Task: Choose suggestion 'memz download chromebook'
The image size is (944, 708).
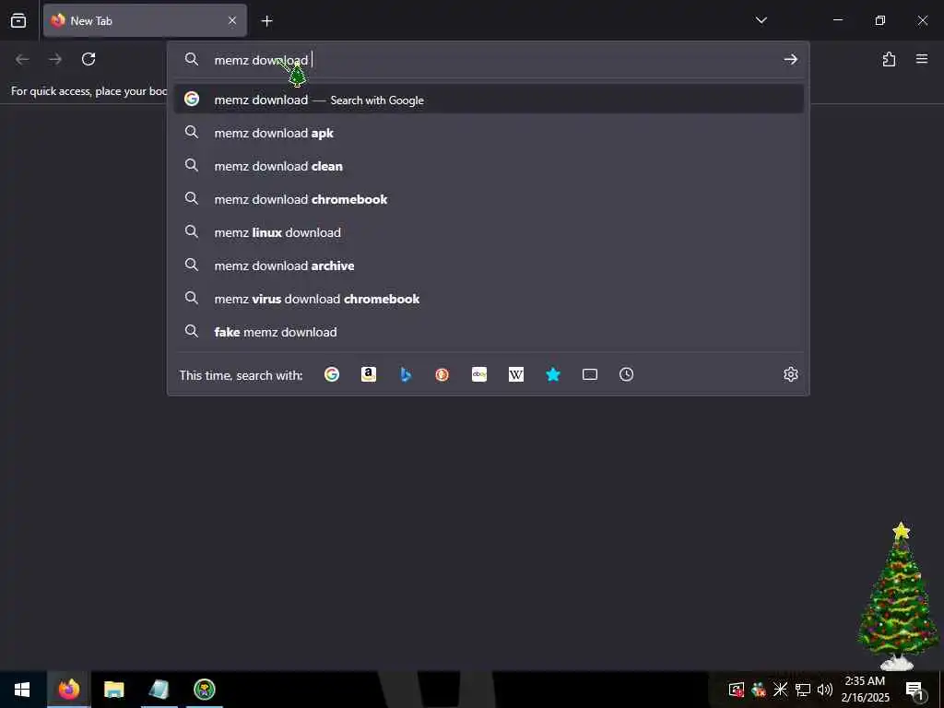Action: 489,199
